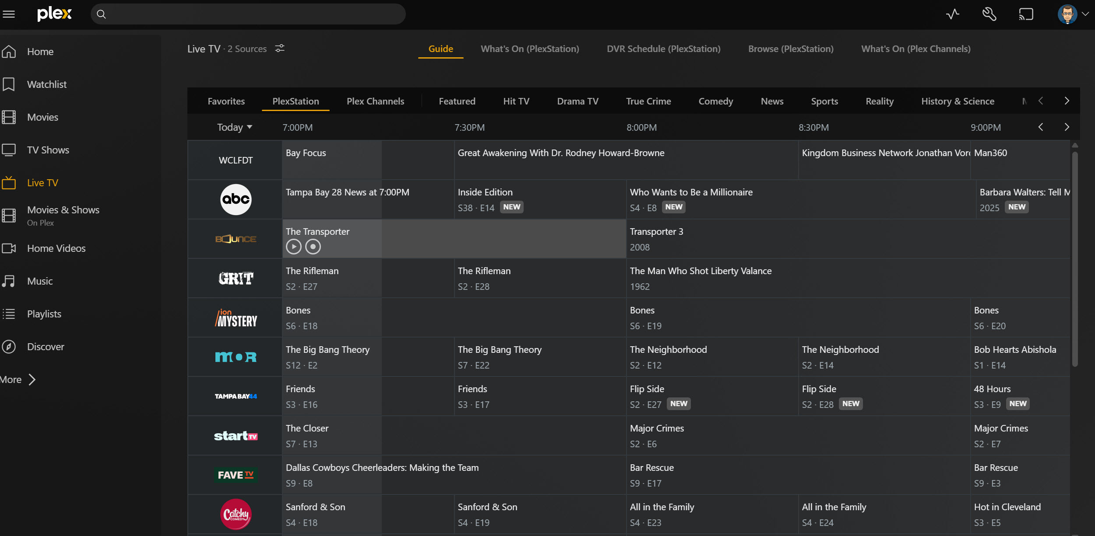Open the Discover compass item

(x=45, y=347)
